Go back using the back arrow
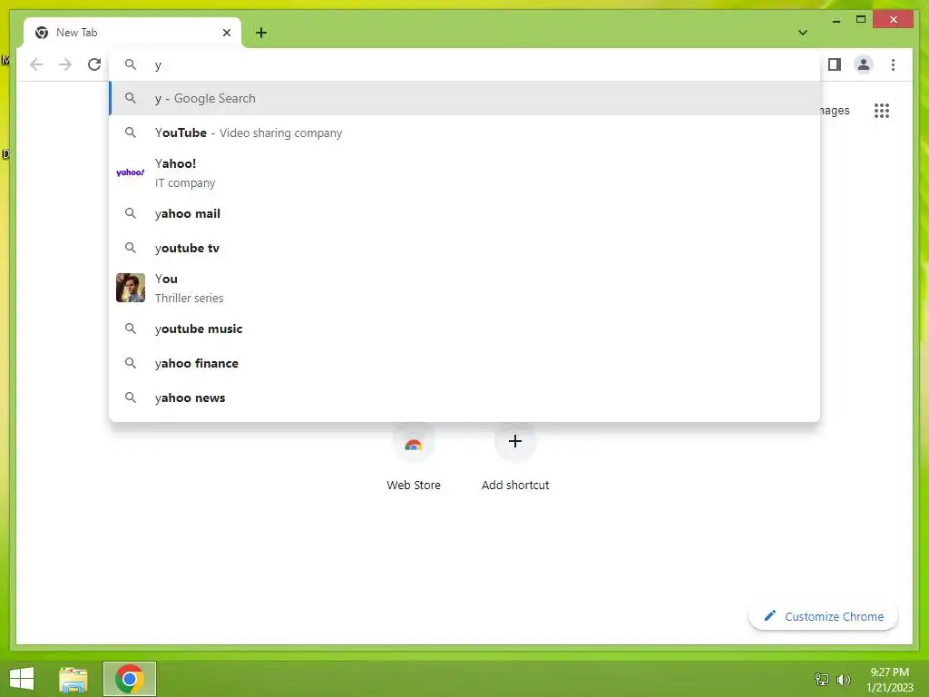 click(x=36, y=64)
